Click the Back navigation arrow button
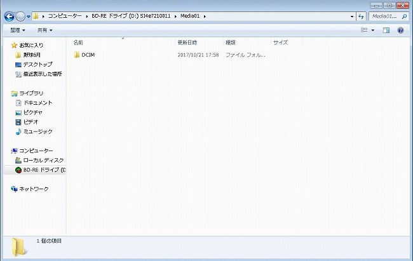The image size is (413, 261). pos(9,16)
